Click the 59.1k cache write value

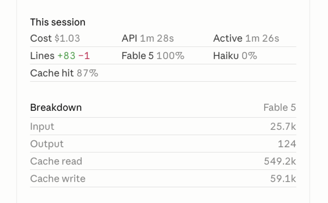(x=283, y=178)
